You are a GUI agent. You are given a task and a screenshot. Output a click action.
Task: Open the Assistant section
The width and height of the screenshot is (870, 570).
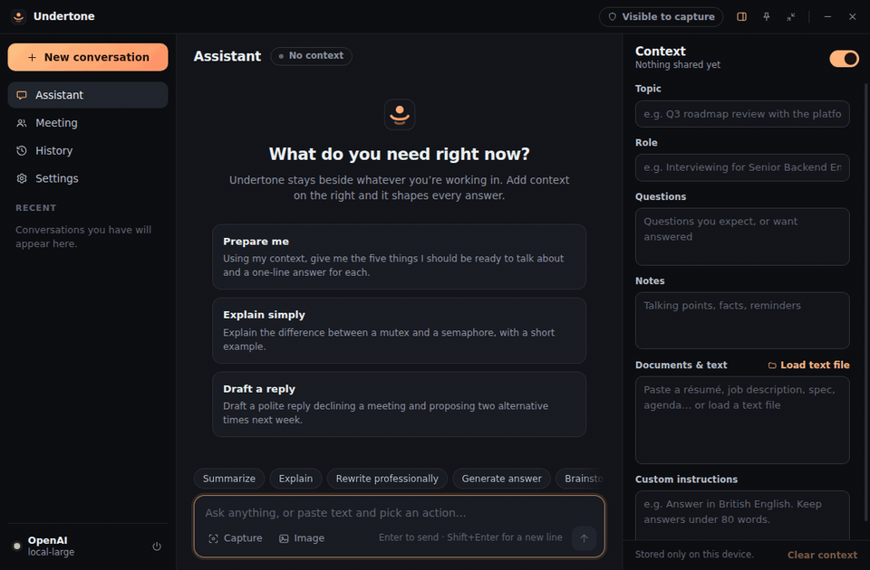click(x=88, y=95)
